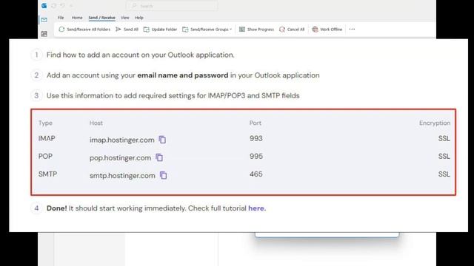Copy the smtp.hostinger.com host

(163, 175)
